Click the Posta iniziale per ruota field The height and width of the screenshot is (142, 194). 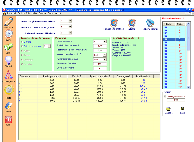[x=100, y=46]
